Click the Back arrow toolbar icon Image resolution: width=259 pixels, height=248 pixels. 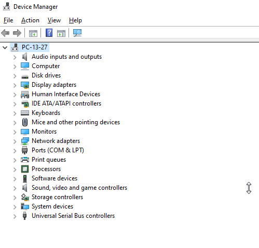(x=5, y=33)
